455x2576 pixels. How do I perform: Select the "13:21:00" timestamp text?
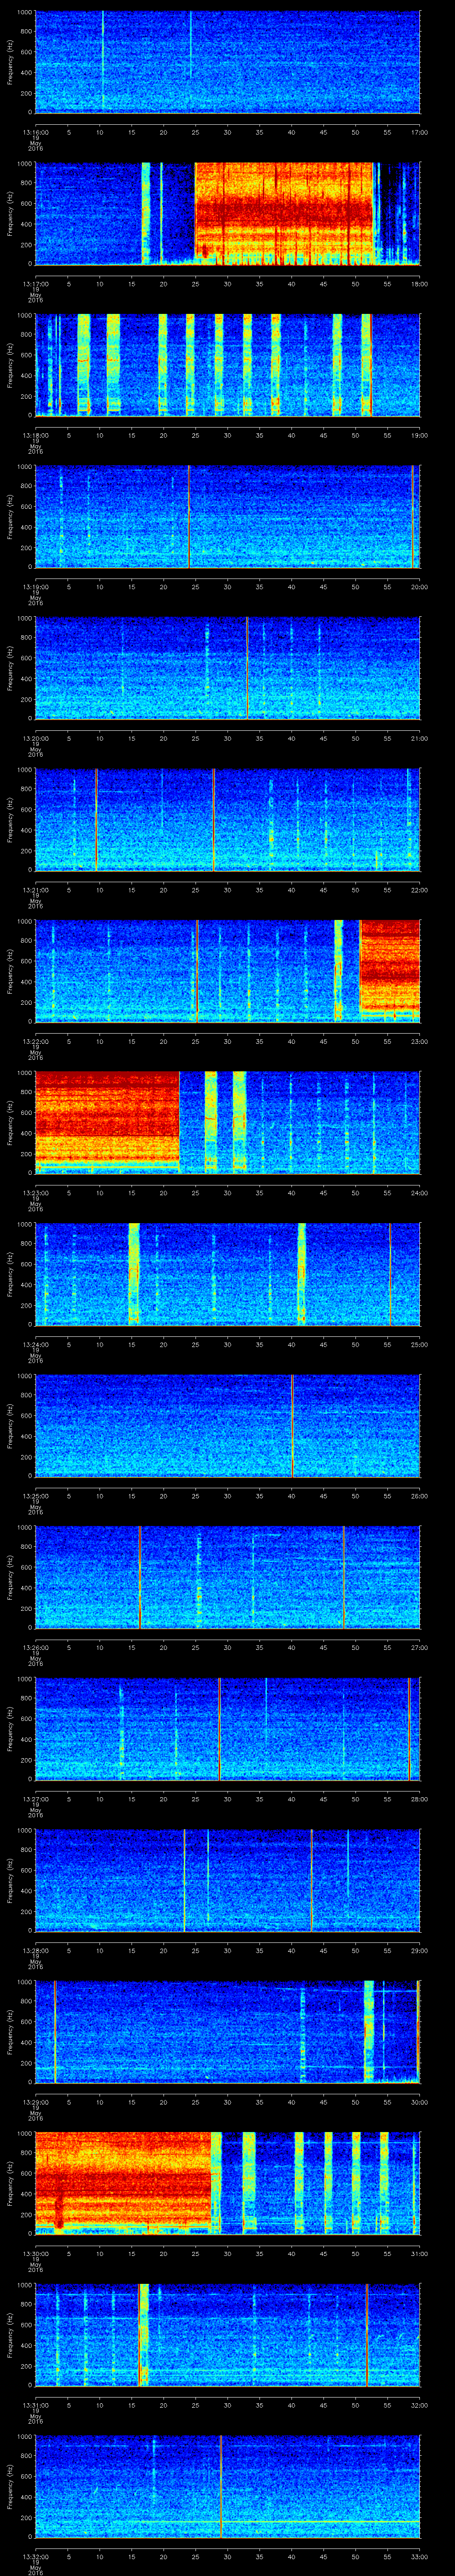35,890
